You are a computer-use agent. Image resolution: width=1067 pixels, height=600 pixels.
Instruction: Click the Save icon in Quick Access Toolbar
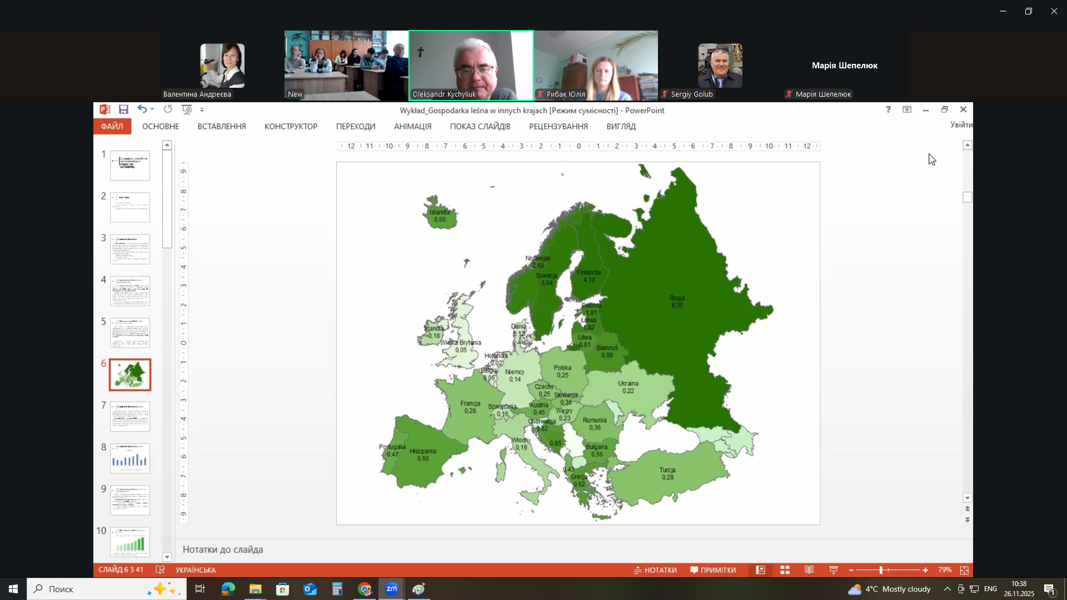click(123, 109)
